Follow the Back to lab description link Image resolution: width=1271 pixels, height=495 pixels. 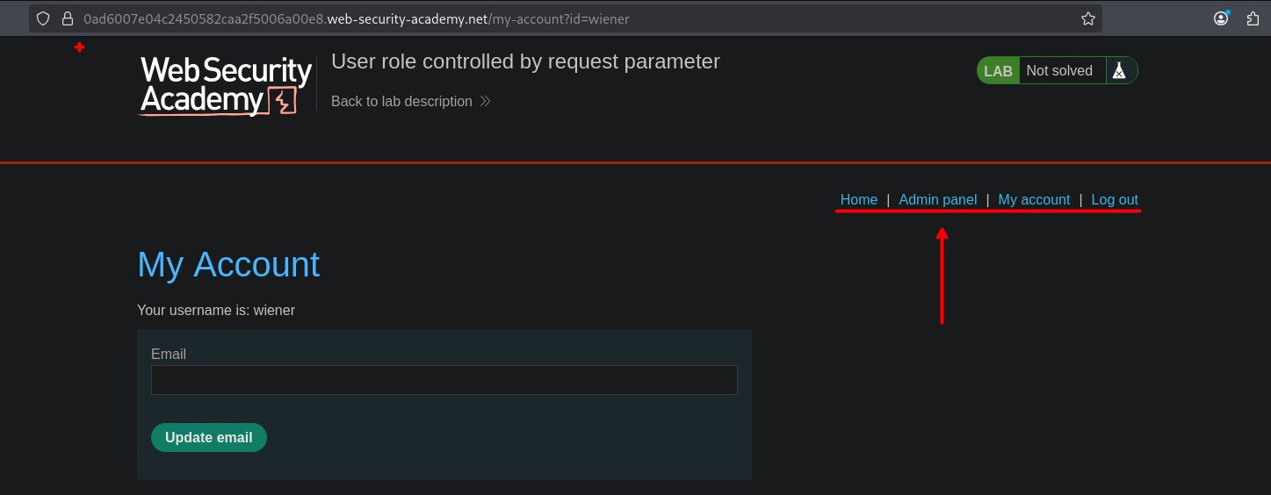pos(401,102)
